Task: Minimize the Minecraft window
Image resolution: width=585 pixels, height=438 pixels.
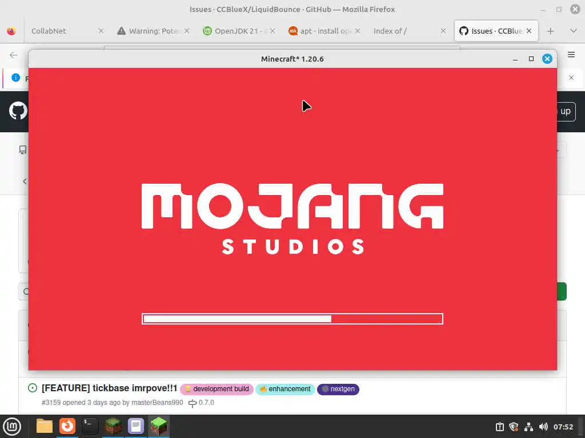Action: click(515, 59)
